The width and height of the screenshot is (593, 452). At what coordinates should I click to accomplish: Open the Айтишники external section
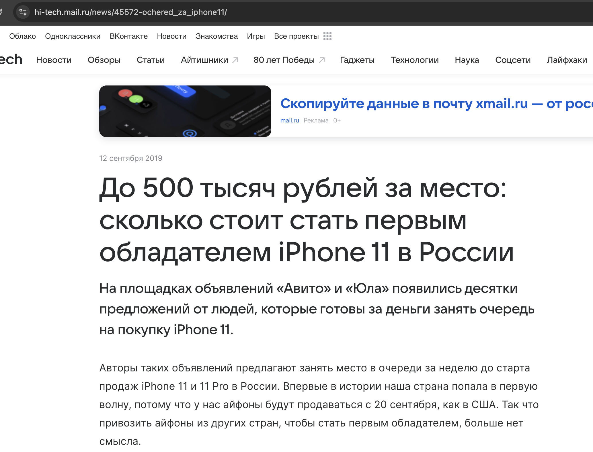point(210,60)
